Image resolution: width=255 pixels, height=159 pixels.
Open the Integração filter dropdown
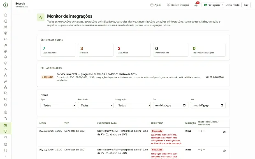click(x=133, y=105)
